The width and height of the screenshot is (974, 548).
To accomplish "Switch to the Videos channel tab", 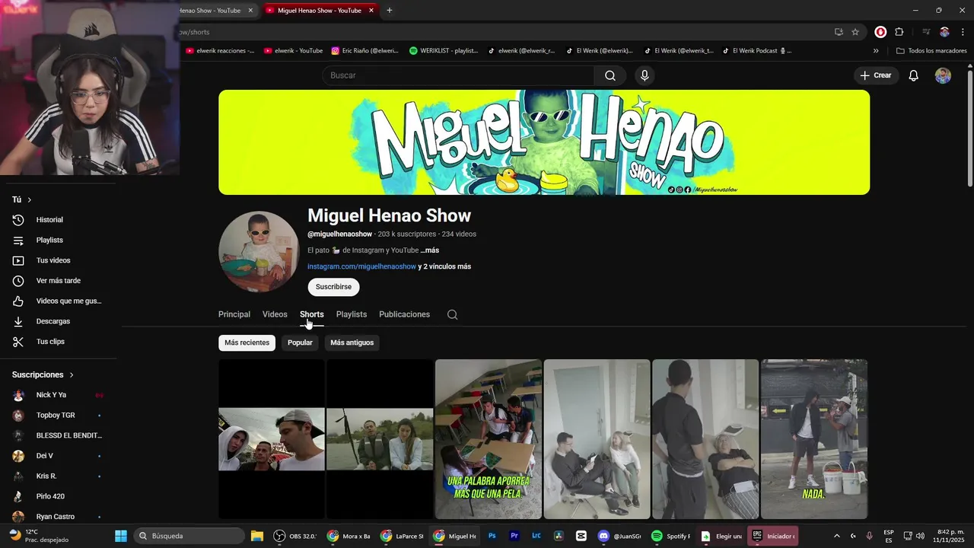I will pyautogui.click(x=275, y=314).
